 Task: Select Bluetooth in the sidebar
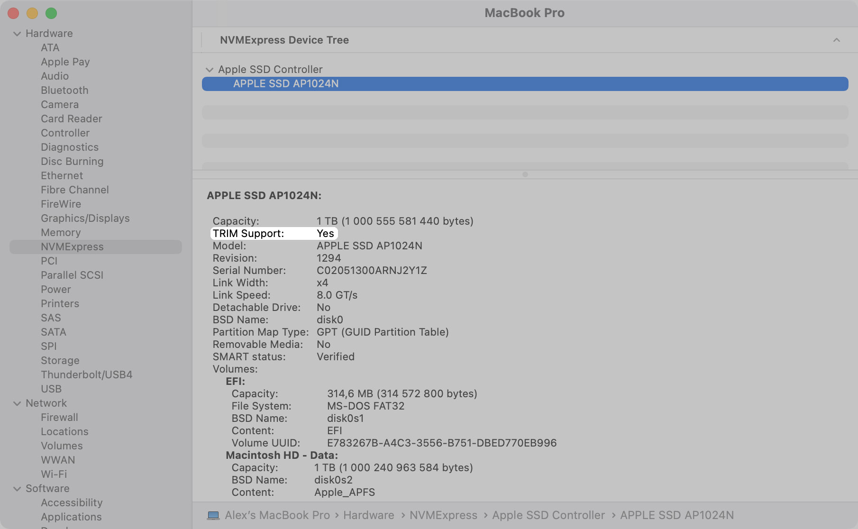click(x=64, y=90)
